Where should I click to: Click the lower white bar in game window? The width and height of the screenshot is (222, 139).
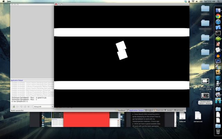pos(122,85)
